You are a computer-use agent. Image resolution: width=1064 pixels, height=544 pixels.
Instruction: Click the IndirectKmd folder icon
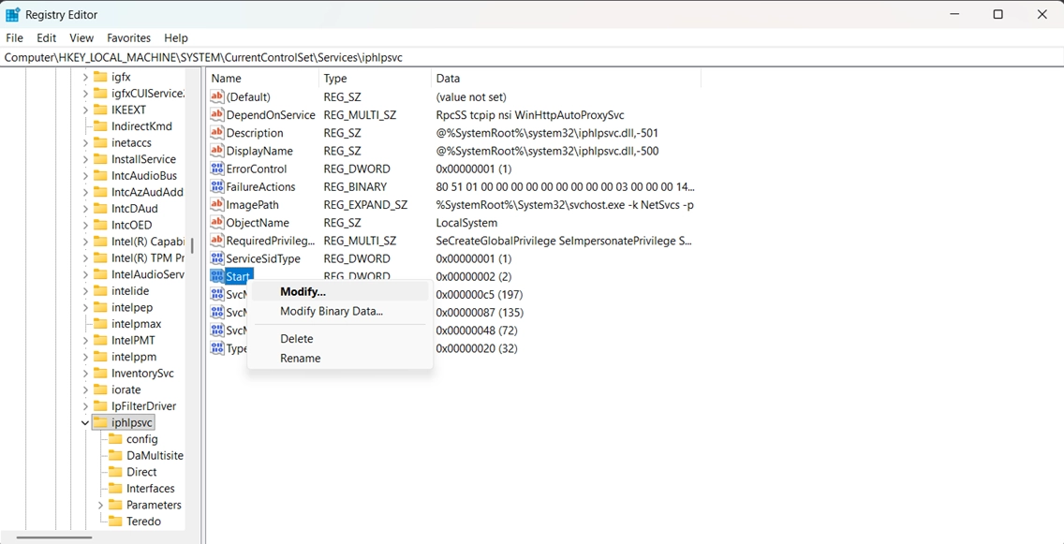pyautogui.click(x=100, y=126)
